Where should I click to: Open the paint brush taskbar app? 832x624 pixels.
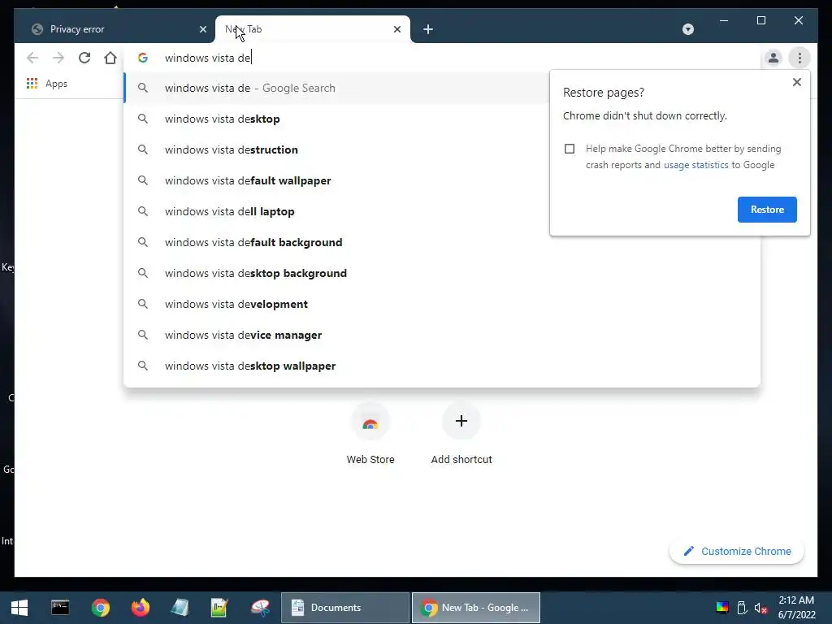pos(260,608)
